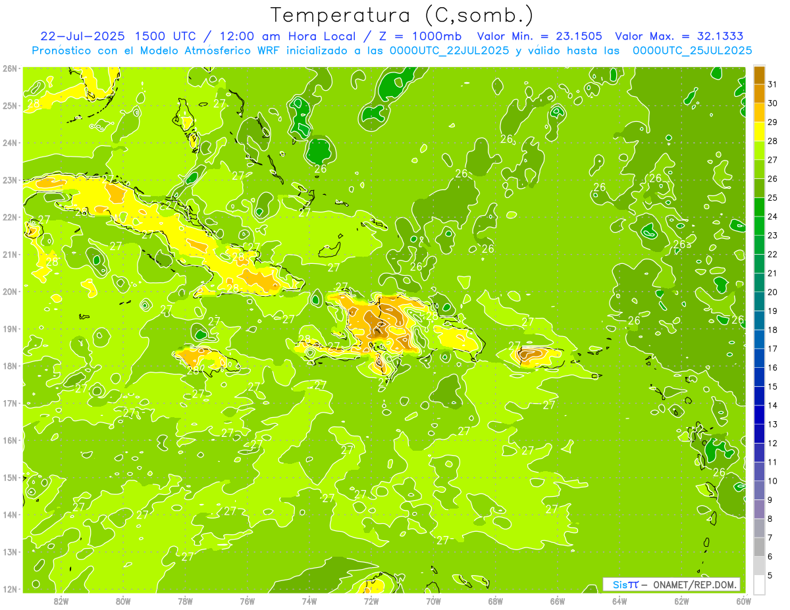Screen dimensions: 790x610
Task: Select the 'Valor Min. = 23.1505' value
Action: pos(540,36)
